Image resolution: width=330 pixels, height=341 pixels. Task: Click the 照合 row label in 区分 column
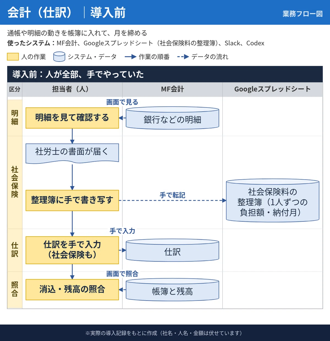pos(15,290)
